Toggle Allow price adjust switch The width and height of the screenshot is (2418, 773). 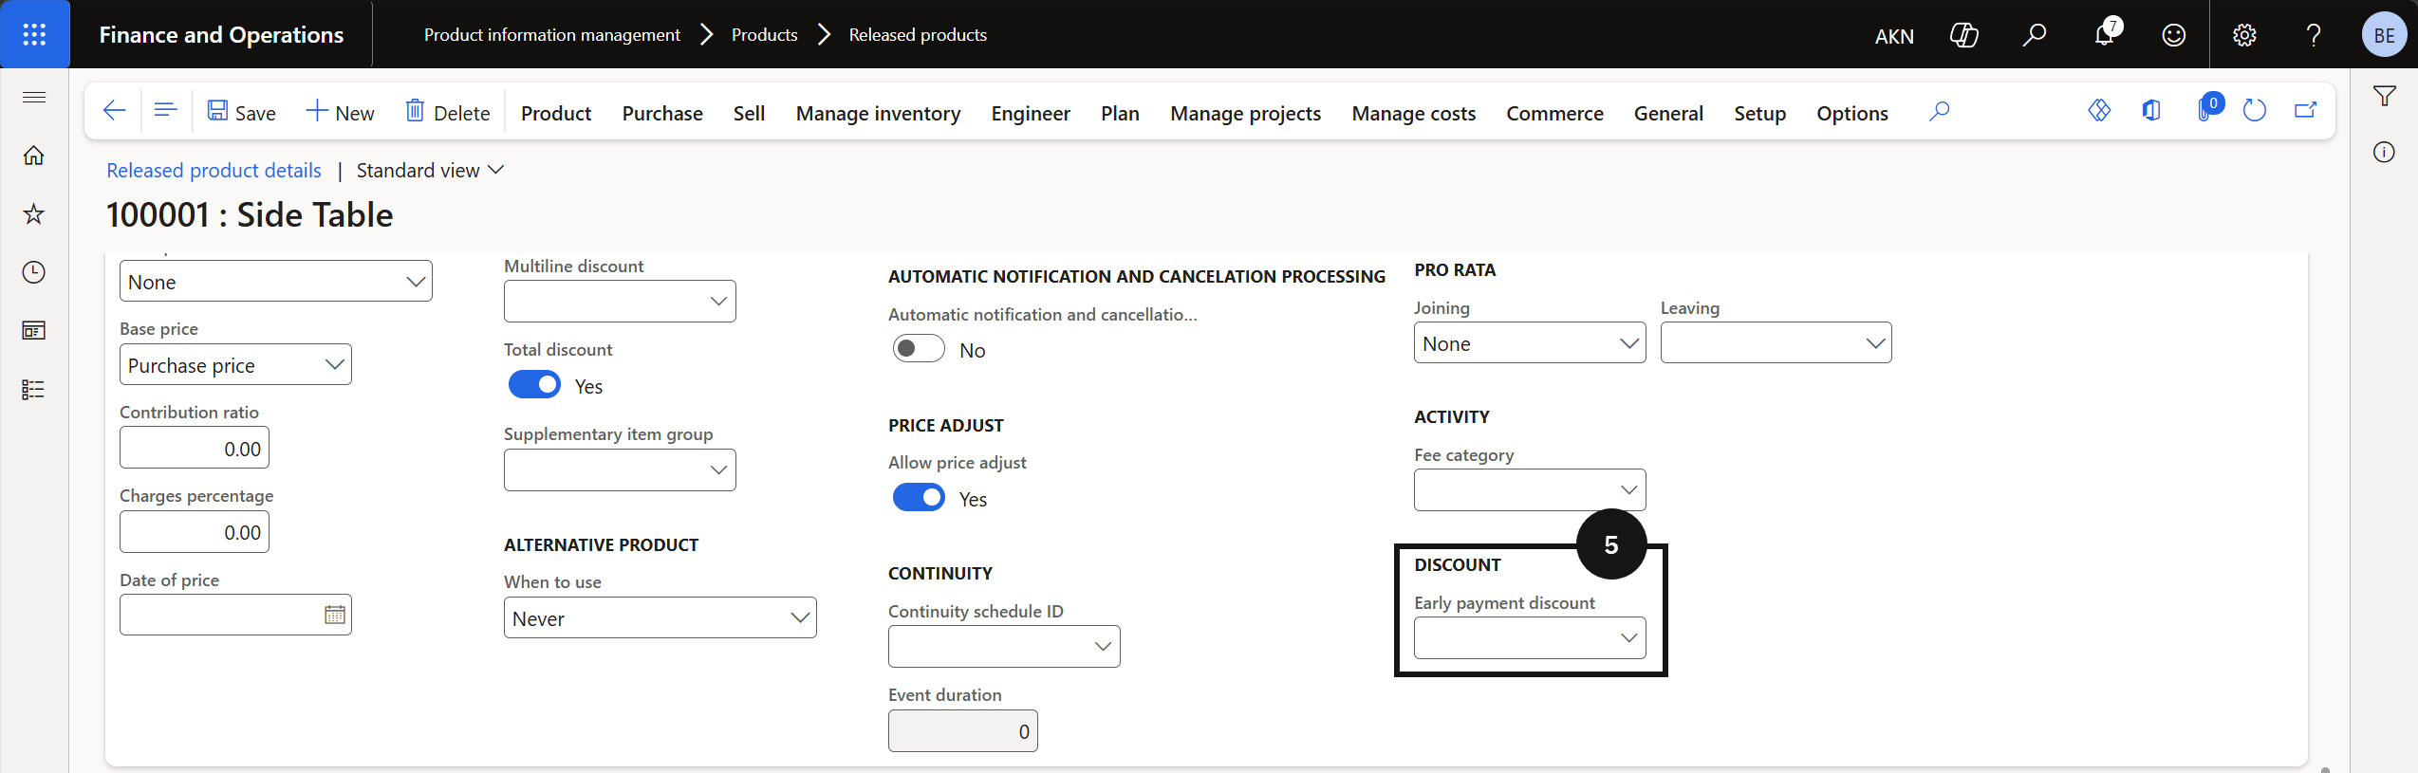coord(919,498)
